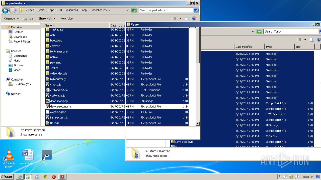The image size is (321, 180).
Task: Select the overallshoe Word document on the desktop
Action: [x=28, y=157]
